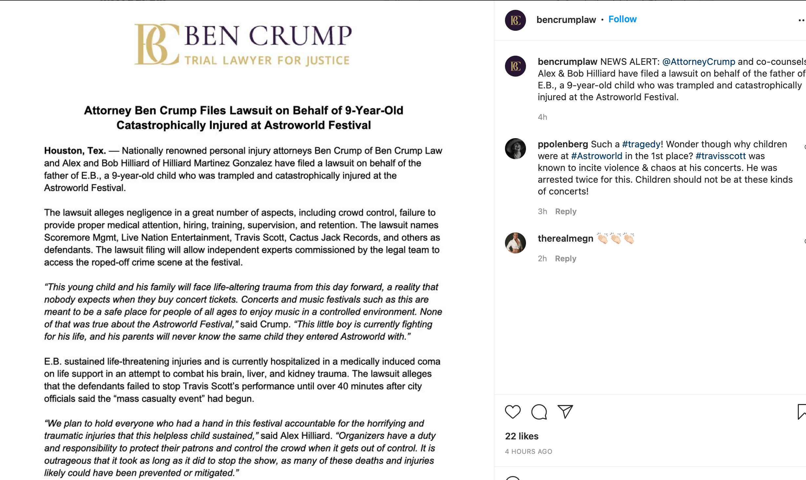Open ppolenberg's profile avatar
806x480 pixels.
515,149
